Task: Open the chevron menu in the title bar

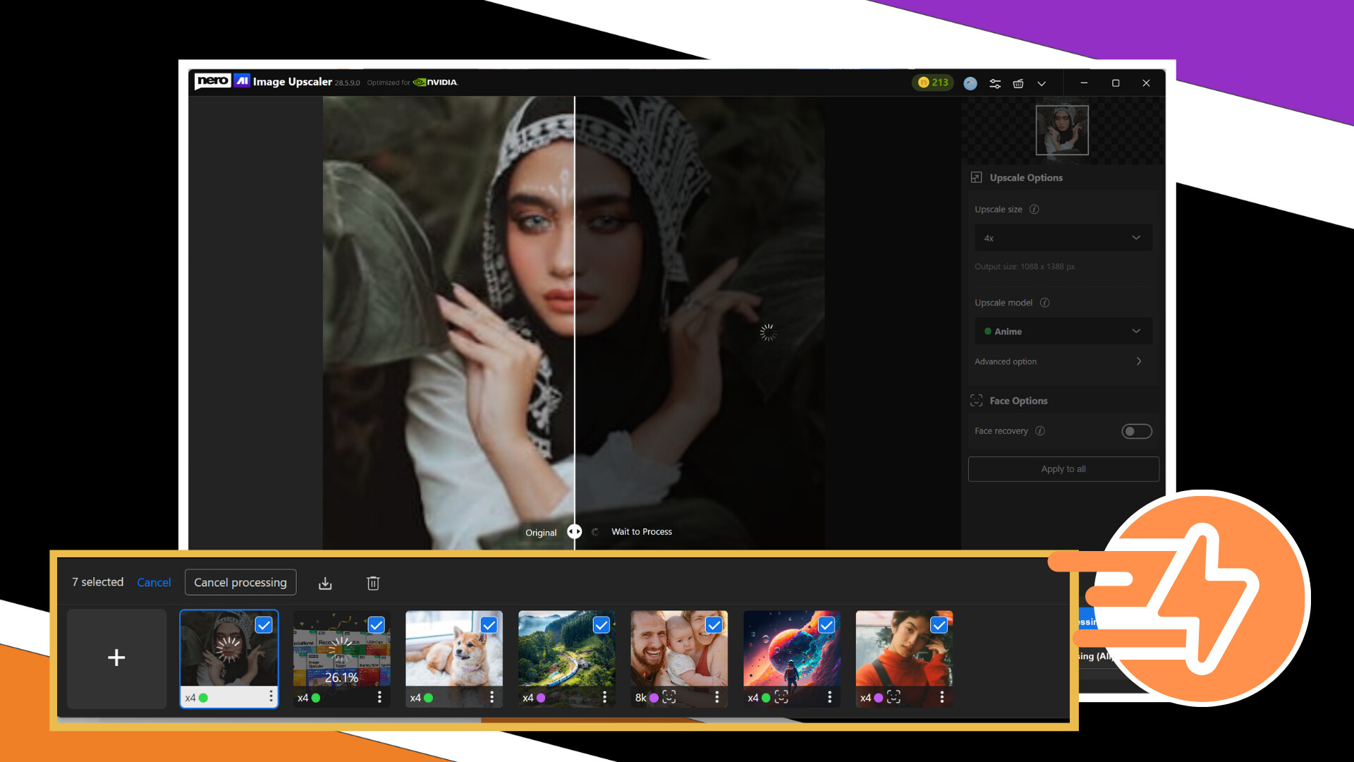Action: tap(1042, 83)
